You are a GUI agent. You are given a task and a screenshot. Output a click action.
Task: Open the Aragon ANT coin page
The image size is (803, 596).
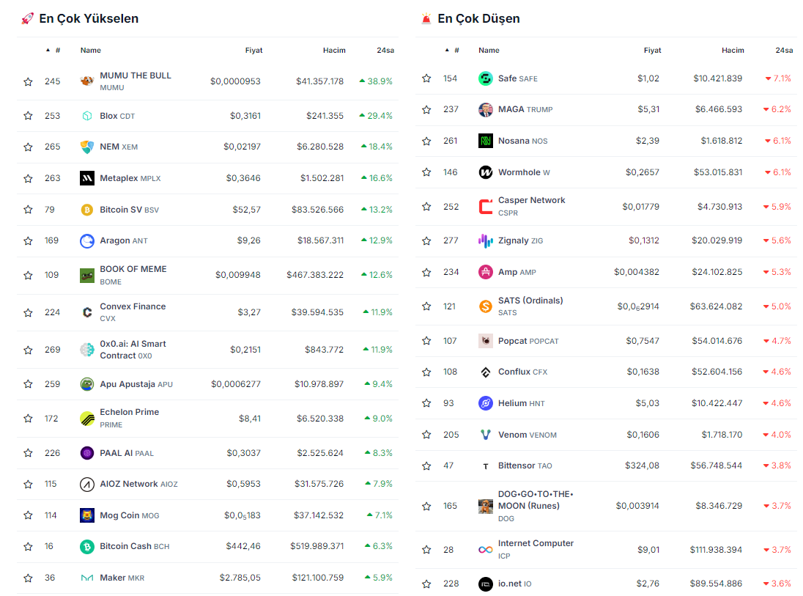114,240
